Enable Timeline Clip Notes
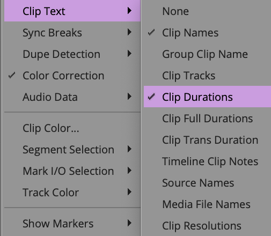 tap(207, 161)
